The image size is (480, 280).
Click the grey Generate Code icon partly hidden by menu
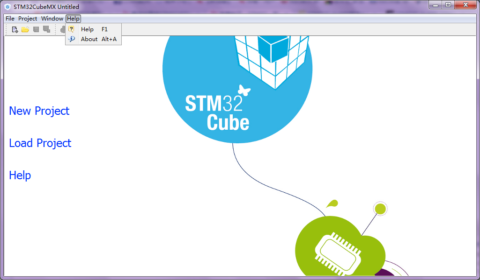click(62, 29)
